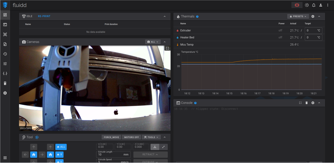The image size is (334, 163).
Task: Collapse the Thermals card
Action: click(x=319, y=16)
